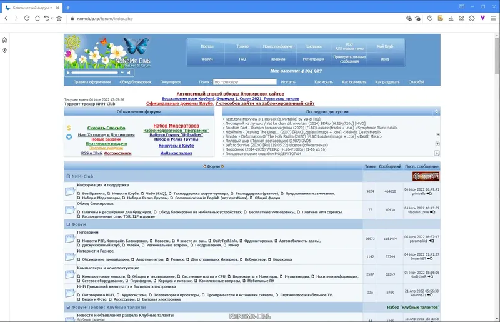Open the notes icon in browser toolbar
500x322 pixels.
(441, 18)
